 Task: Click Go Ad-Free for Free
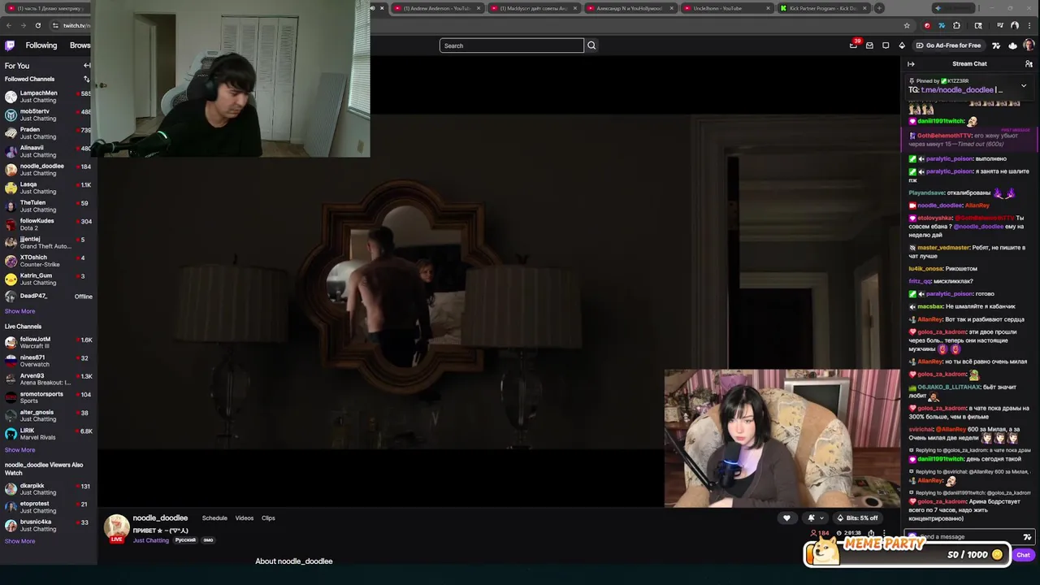947,45
